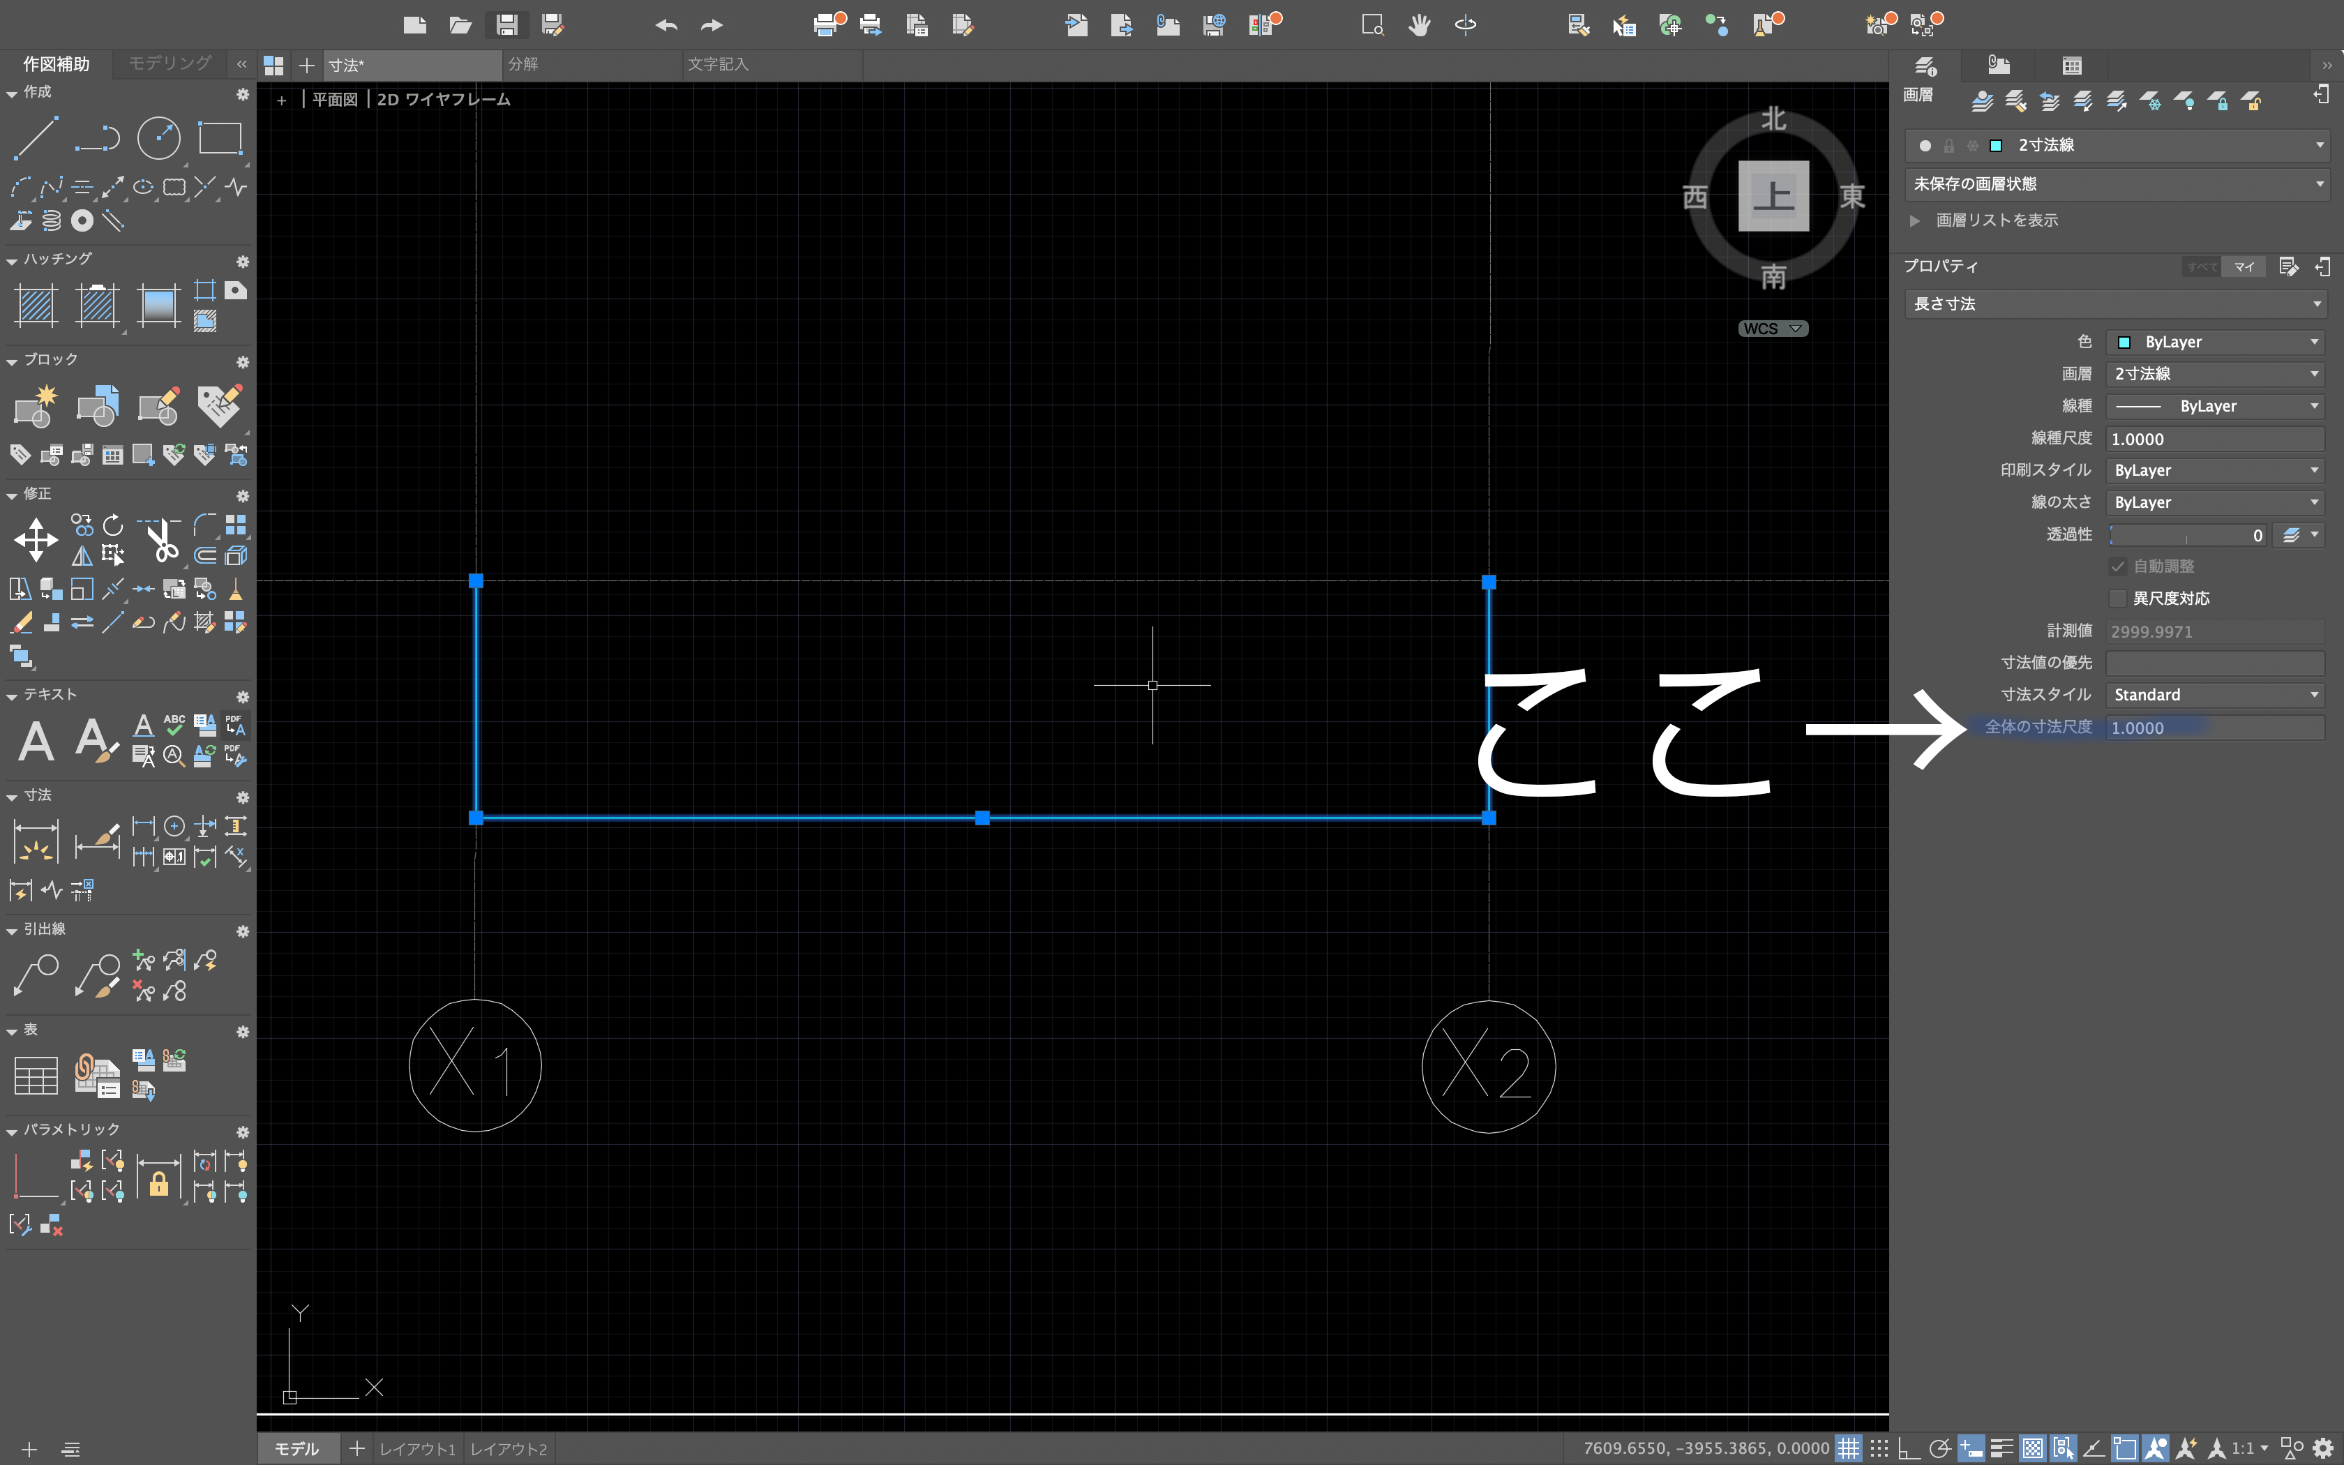Choose the Gradient hatch tool
The height and width of the screenshot is (1465, 2344).
tap(158, 306)
